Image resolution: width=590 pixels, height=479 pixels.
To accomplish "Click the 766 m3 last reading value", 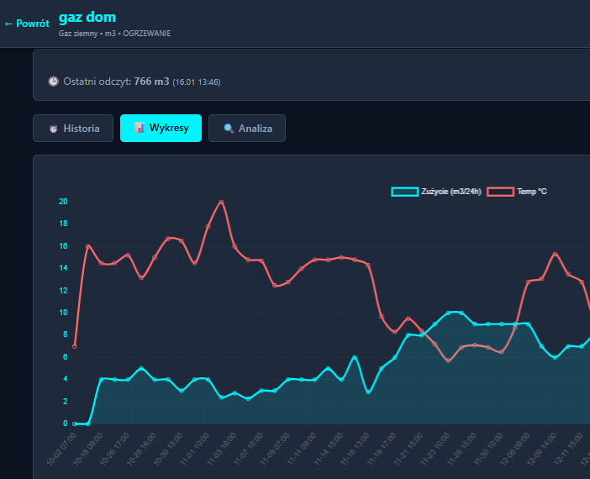I will pyautogui.click(x=151, y=82).
